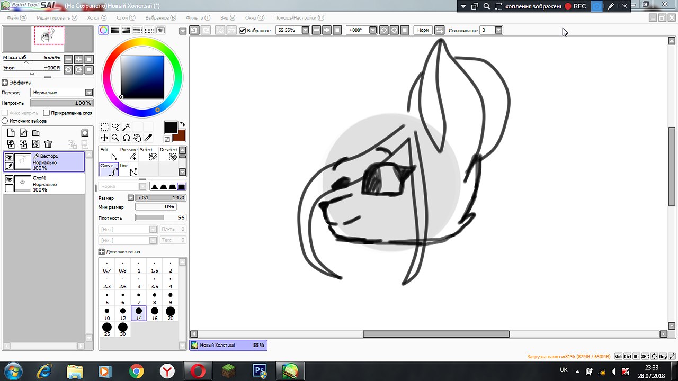Zoom in with the navigator plus button
This screenshot has height=381, width=678.
click(78, 59)
